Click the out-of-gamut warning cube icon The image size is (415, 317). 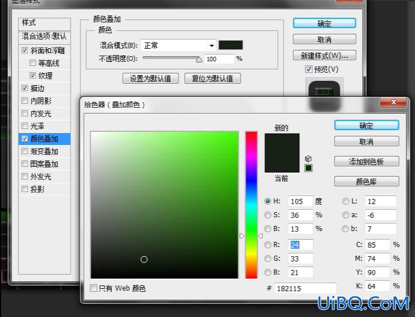coord(308,159)
